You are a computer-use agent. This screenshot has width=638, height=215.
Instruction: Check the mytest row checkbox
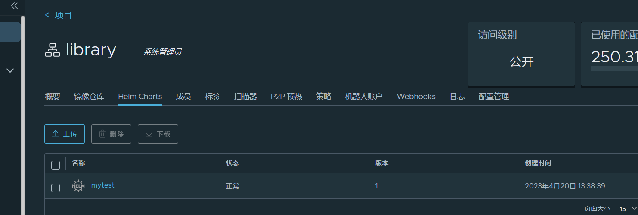click(56, 188)
